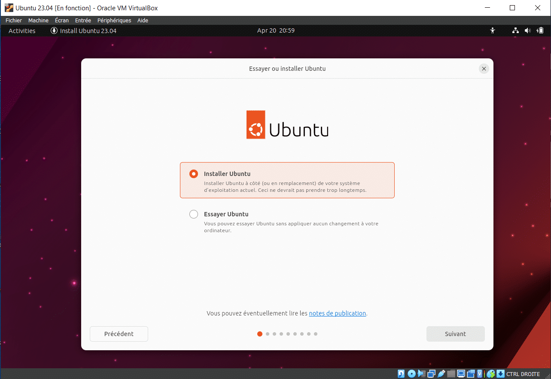Click the battery icon in the top bar
Screen dimensions: 551x379
point(540,30)
